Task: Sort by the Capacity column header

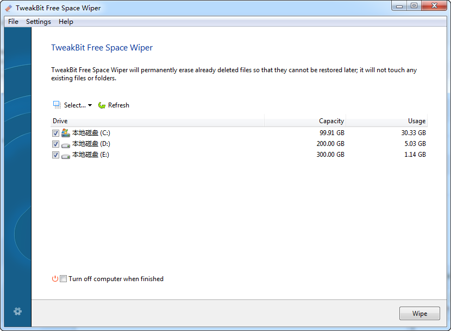Action: click(x=305, y=121)
